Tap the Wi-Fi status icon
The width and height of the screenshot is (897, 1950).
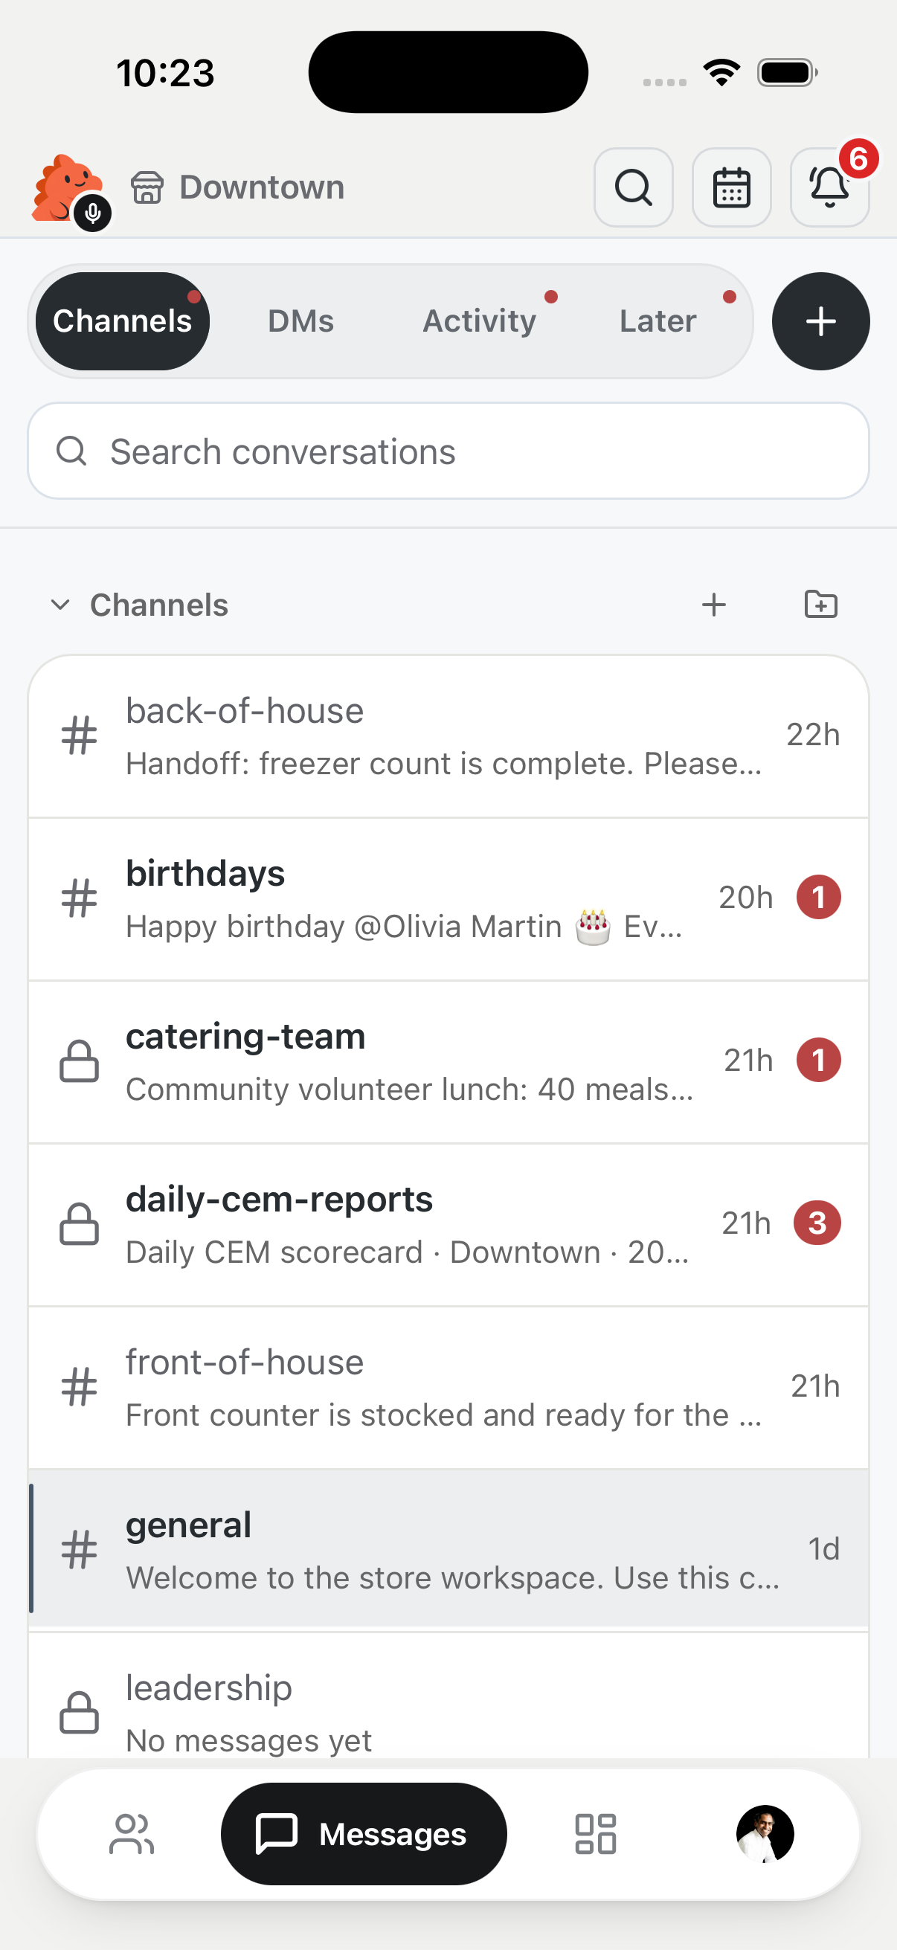(721, 73)
